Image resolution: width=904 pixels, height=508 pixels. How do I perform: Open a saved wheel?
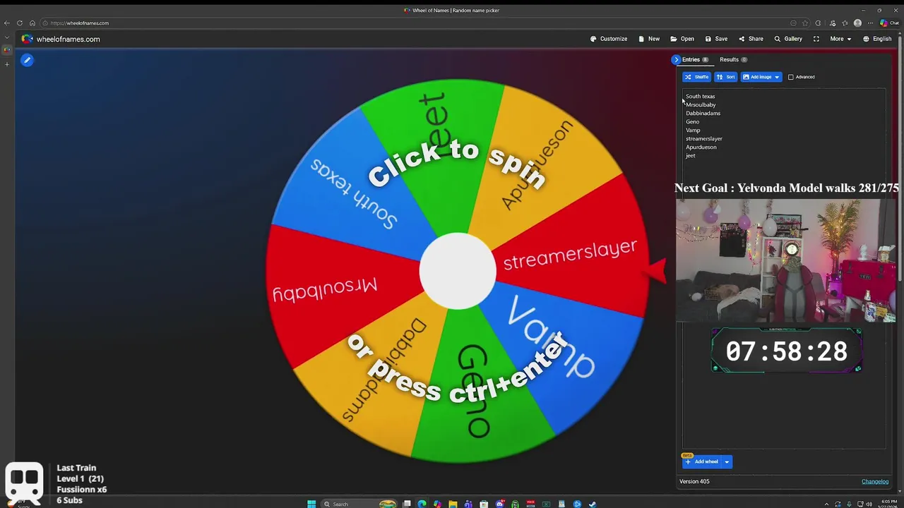coord(682,39)
